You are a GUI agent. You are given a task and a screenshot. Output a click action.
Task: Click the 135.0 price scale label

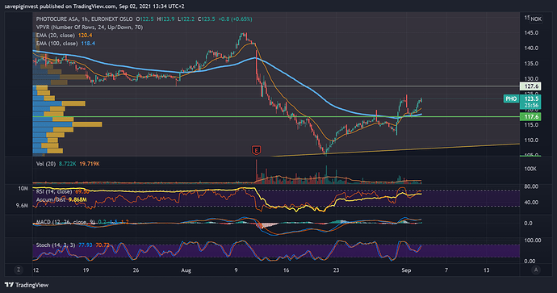[531, 64]
